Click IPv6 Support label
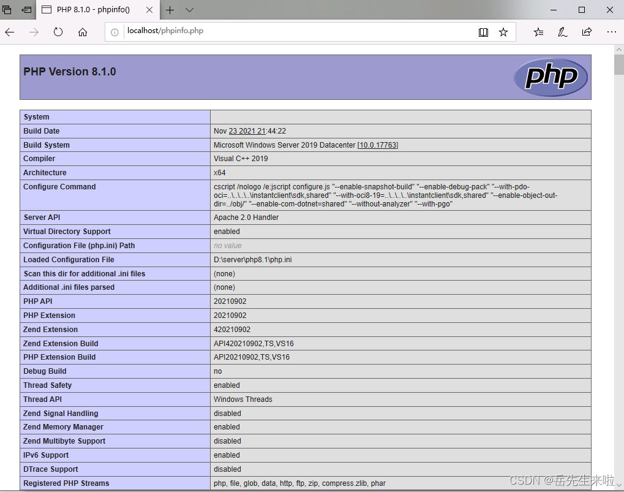Image resolution: width=624 pixels, height=492 pixels. click(x=46, y=455)
